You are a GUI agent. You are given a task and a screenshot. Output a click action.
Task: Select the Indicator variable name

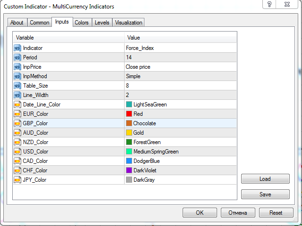(33, 48)
